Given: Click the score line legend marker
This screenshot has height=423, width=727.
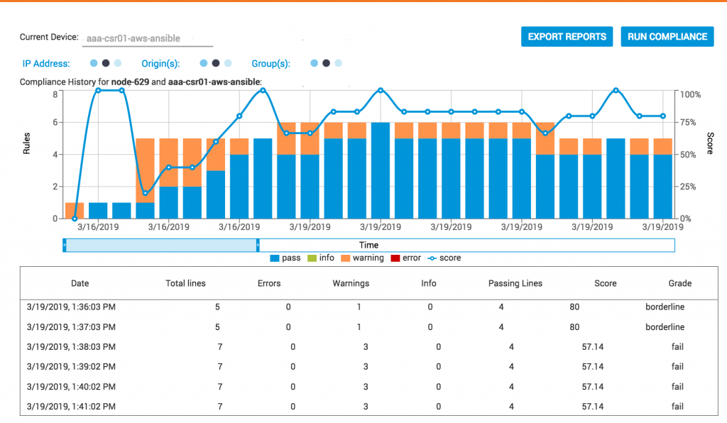Looking at the screenshot, I should click(x=430, y=258).
